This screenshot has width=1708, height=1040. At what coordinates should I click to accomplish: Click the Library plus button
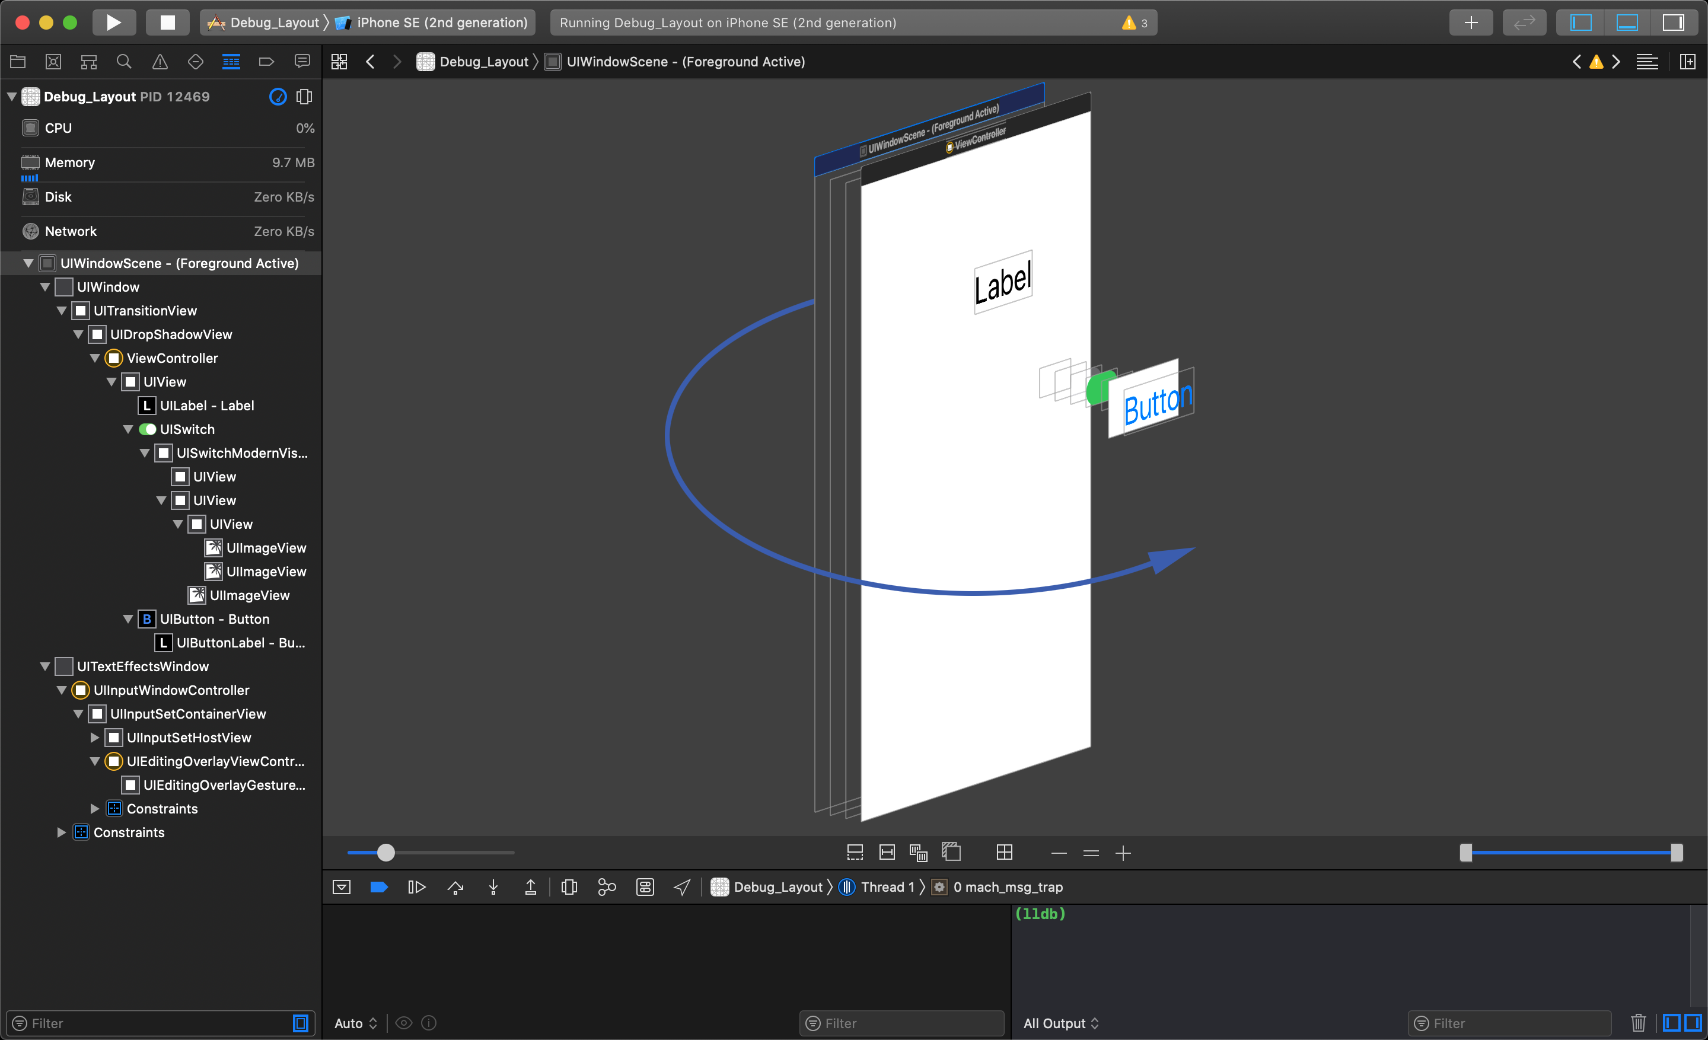(x=1471, y=22)
